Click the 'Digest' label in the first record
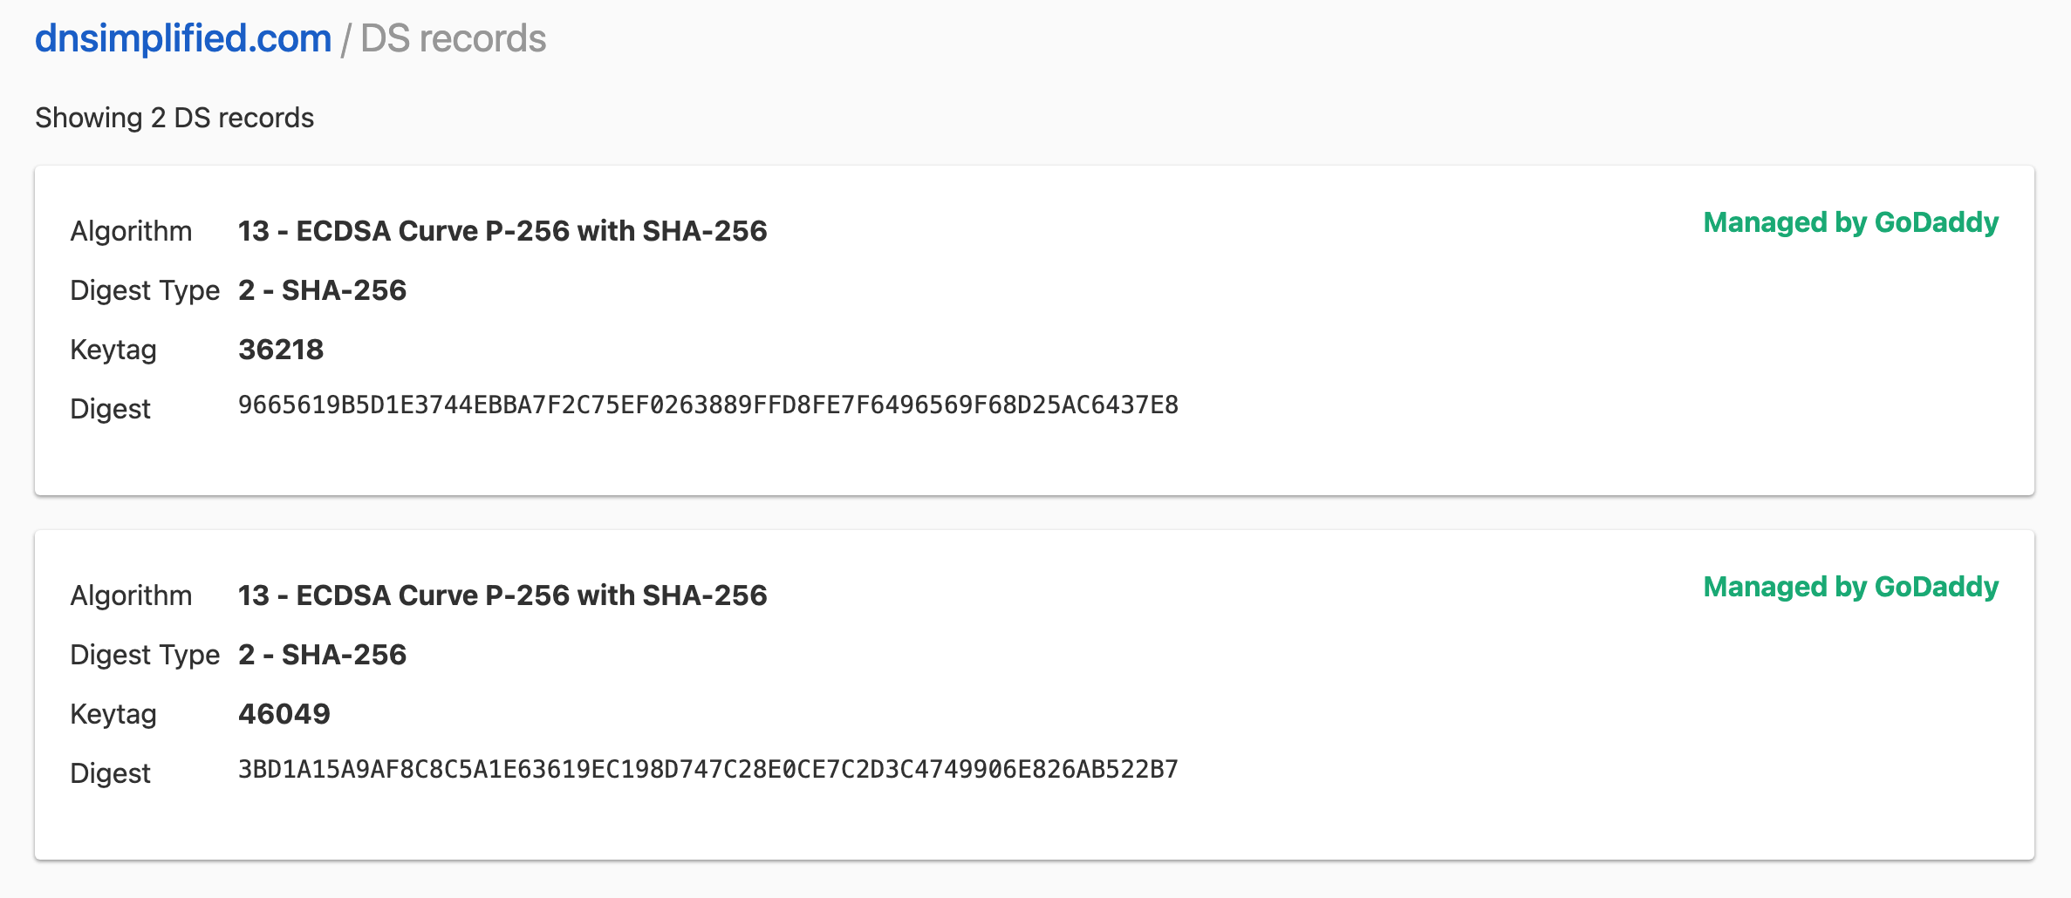Screen dimensions: 2071x898 pos(111,407)
